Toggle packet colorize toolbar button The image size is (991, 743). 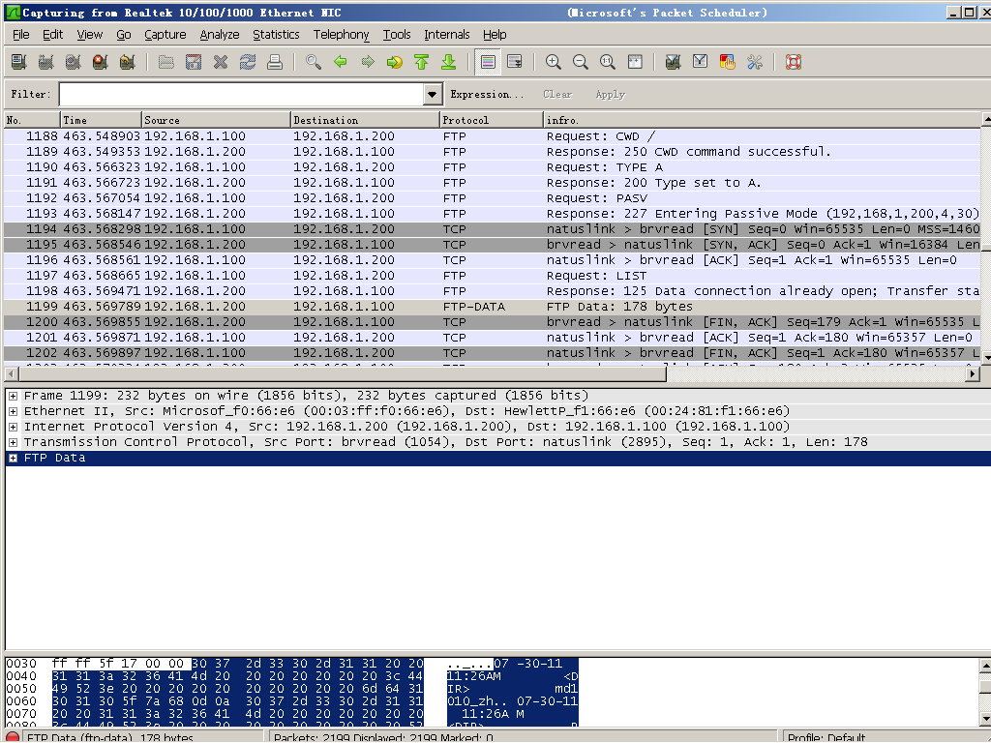point(488,62)
